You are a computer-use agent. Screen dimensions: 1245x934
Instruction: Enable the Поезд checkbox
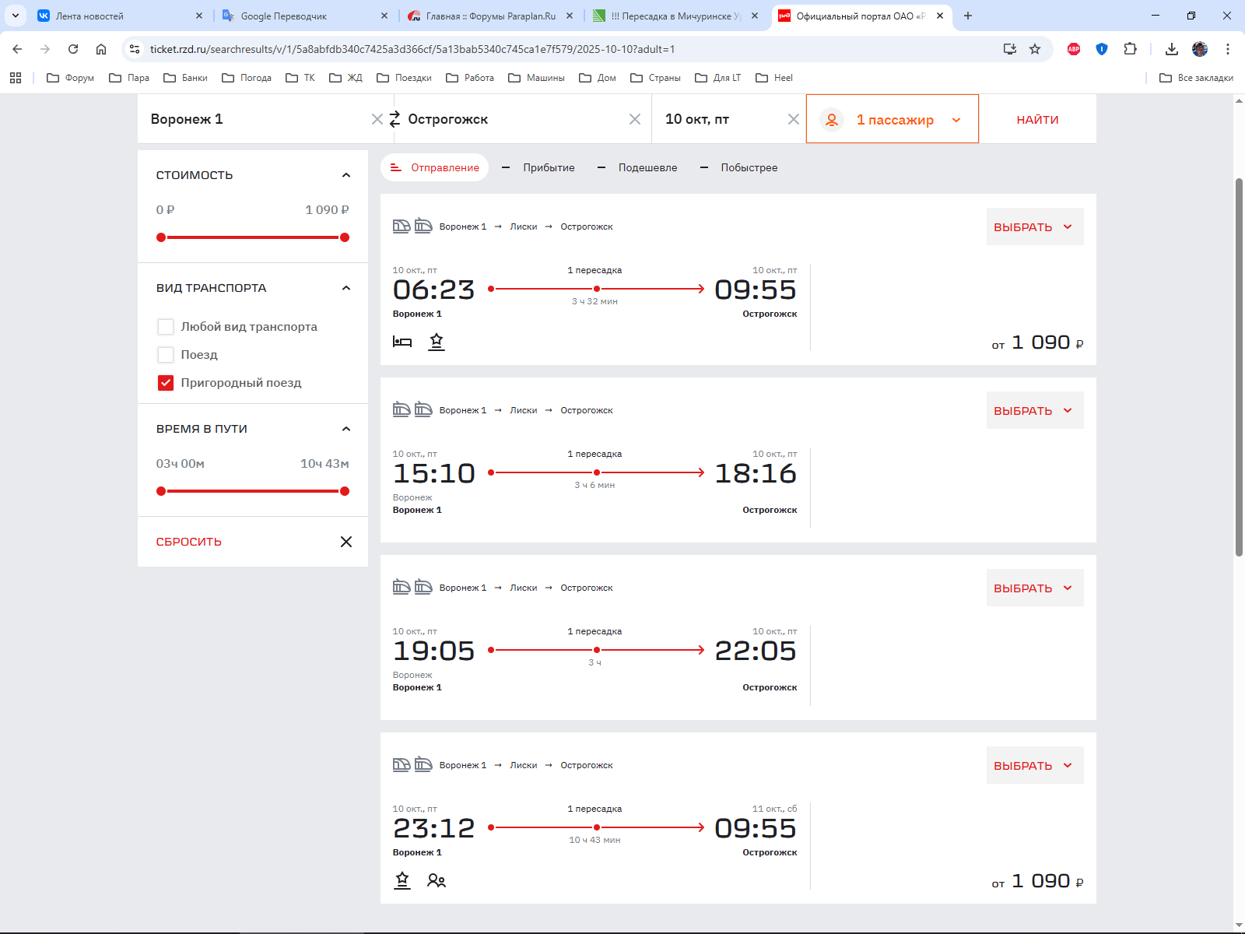tap(166, 355)
